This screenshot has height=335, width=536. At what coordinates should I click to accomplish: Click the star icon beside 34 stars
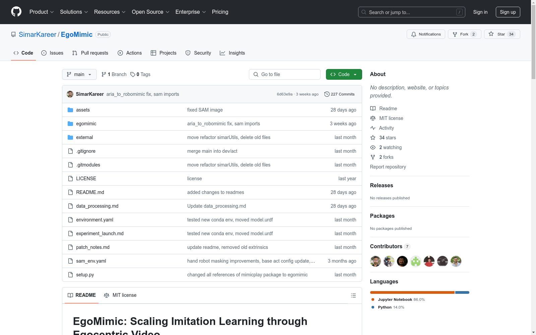point(373,138)
